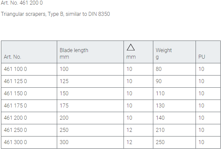Screen dimensions: 221x149
Task: Select article number 461 100 0 in table
Action: (15, 69)
